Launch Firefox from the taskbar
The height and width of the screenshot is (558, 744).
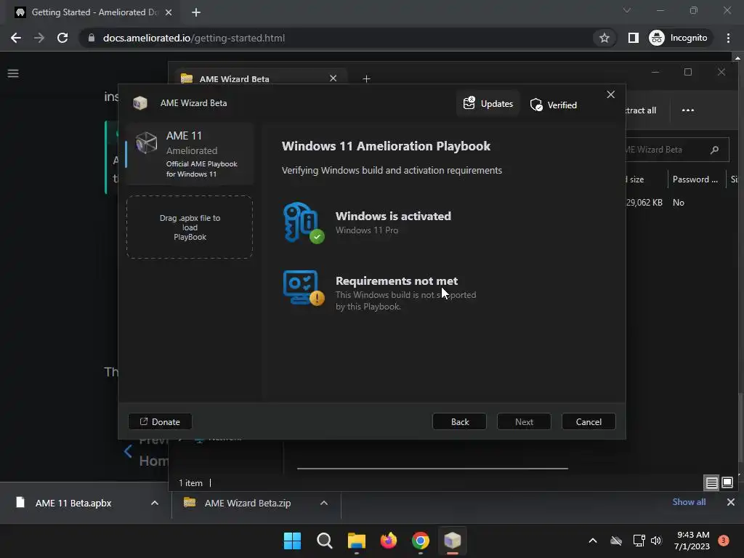coord(389,541)
